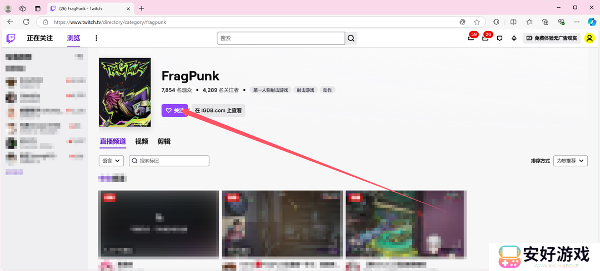Open the whispers chat bubble icon
The width and height of the screenshot is (600, 271).
point(499,38)
